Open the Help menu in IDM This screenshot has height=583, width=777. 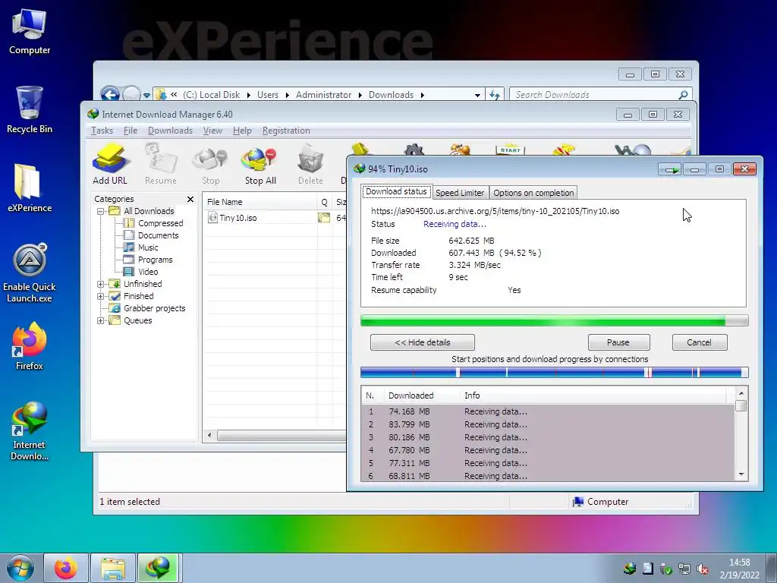tap(242, 131)
